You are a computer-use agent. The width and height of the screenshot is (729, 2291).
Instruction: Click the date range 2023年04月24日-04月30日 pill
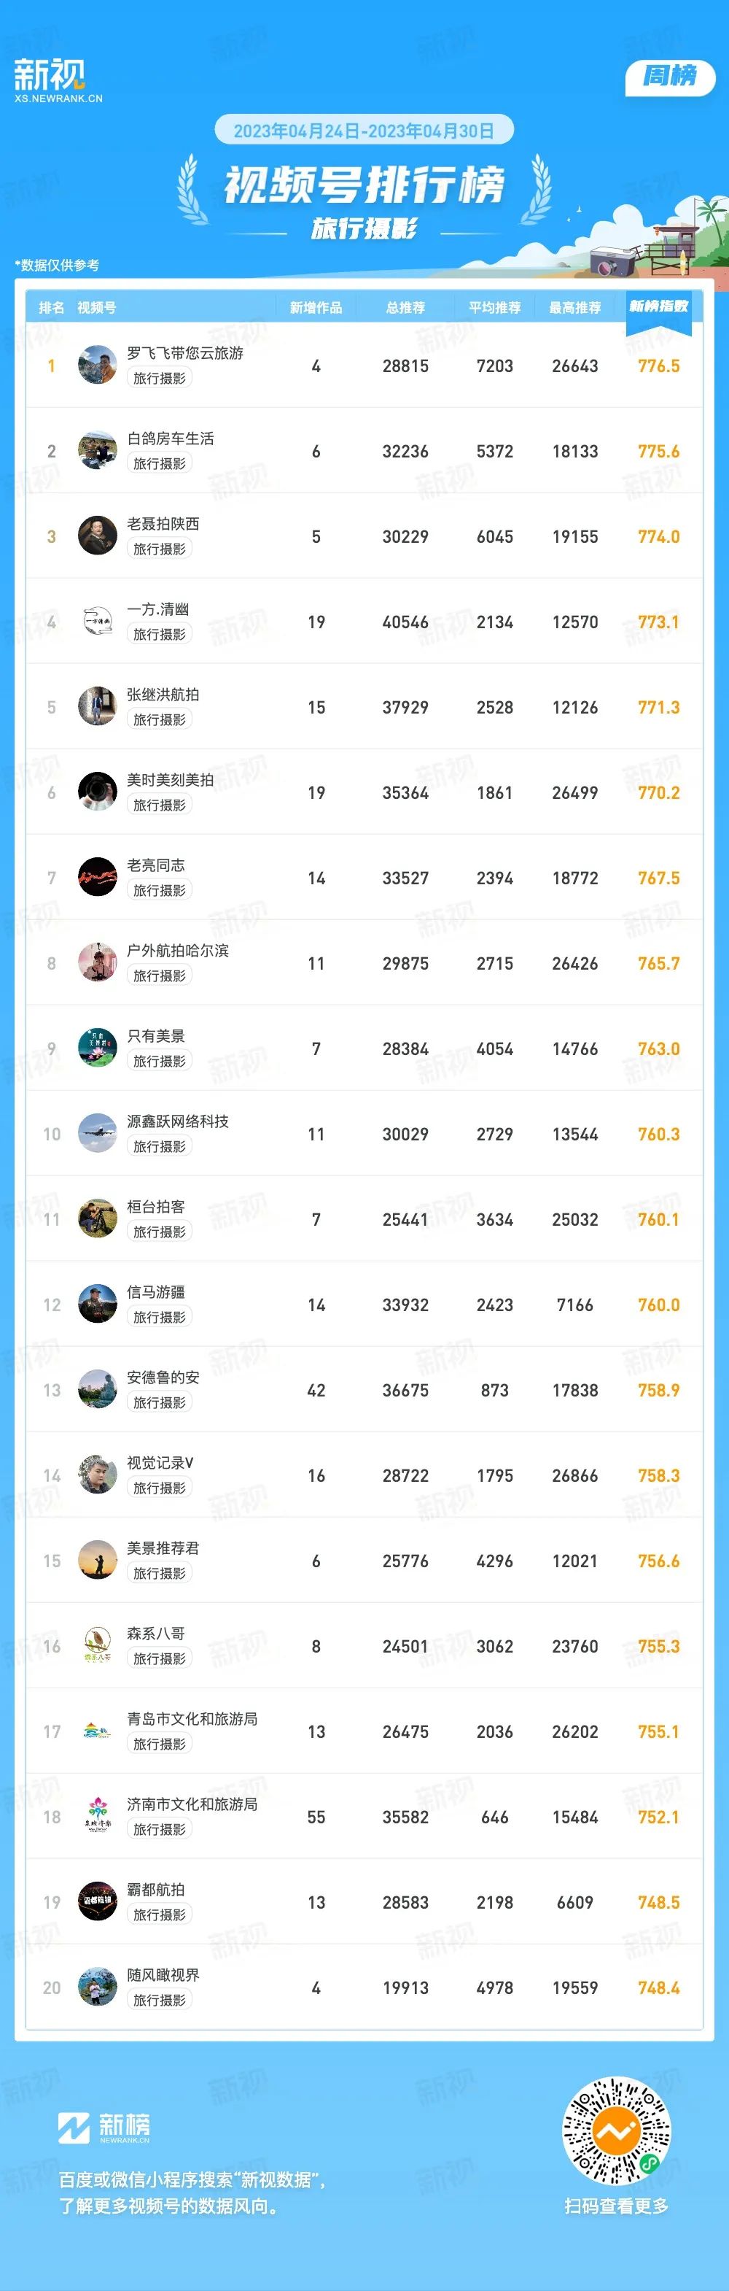pos(364,131)
